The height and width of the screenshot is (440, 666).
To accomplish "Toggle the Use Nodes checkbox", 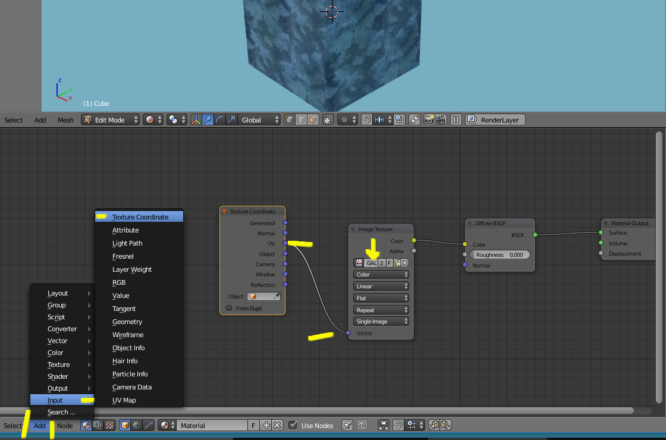I will (293, 425).
